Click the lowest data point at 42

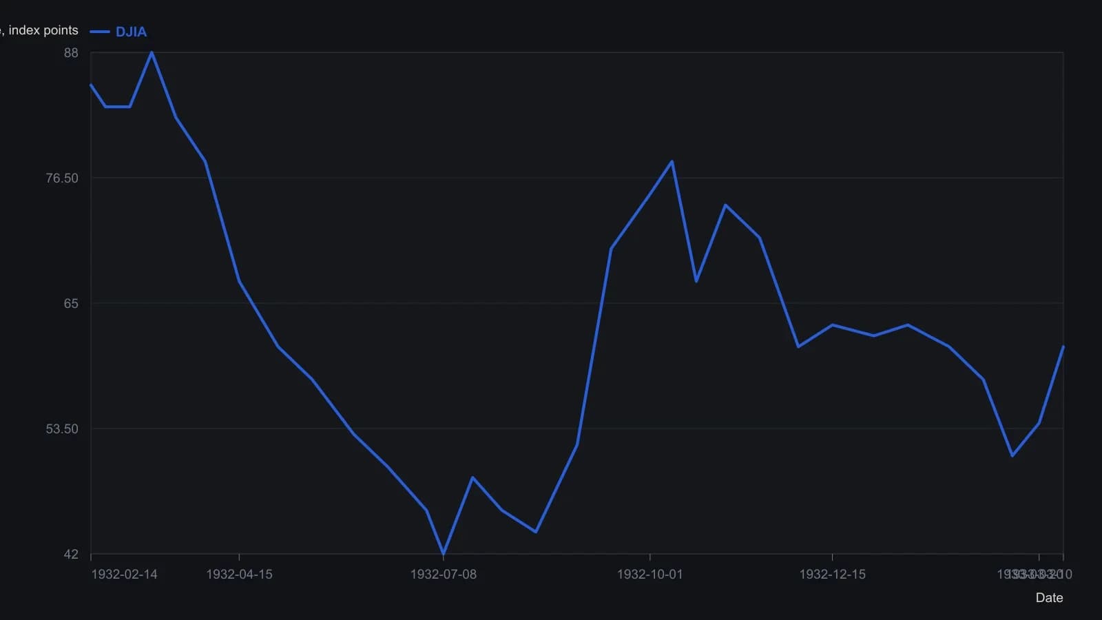[443, 554]
